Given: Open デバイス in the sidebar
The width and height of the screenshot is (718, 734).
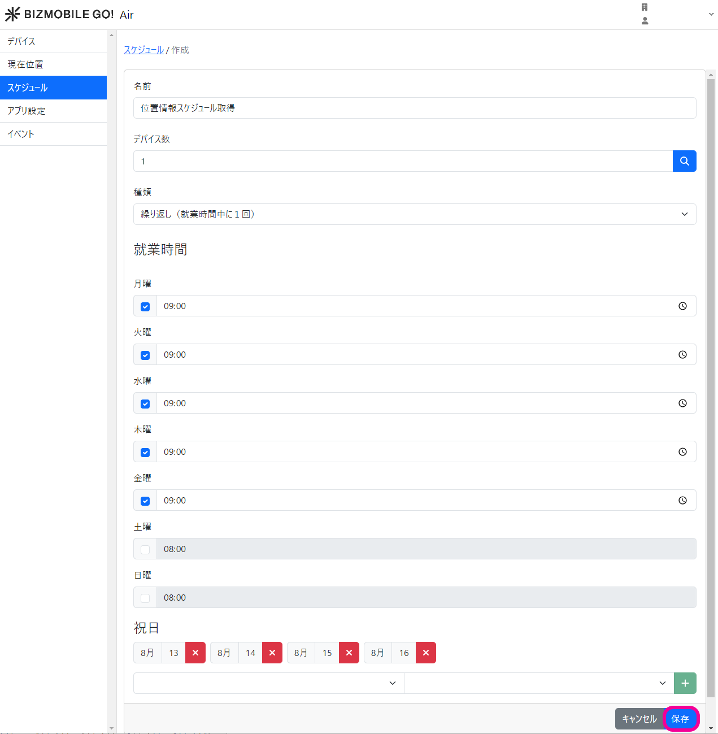Looking at the screenshot, I should click(53, 41).
